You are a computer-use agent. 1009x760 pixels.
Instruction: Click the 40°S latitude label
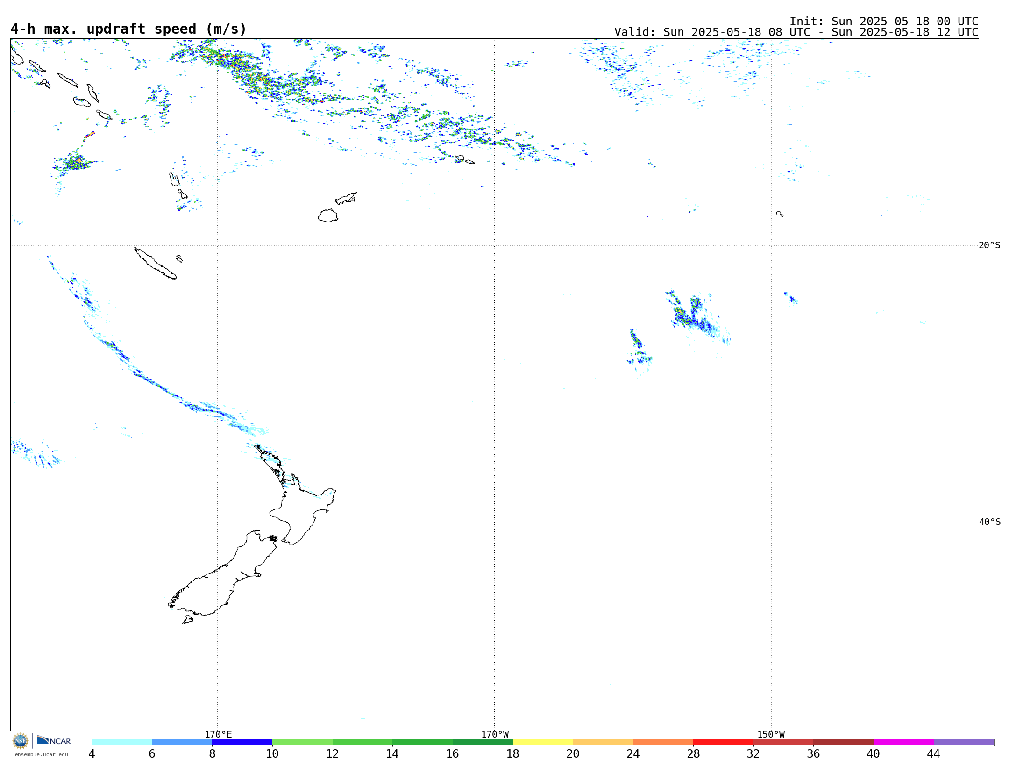(x=990, y=522)
